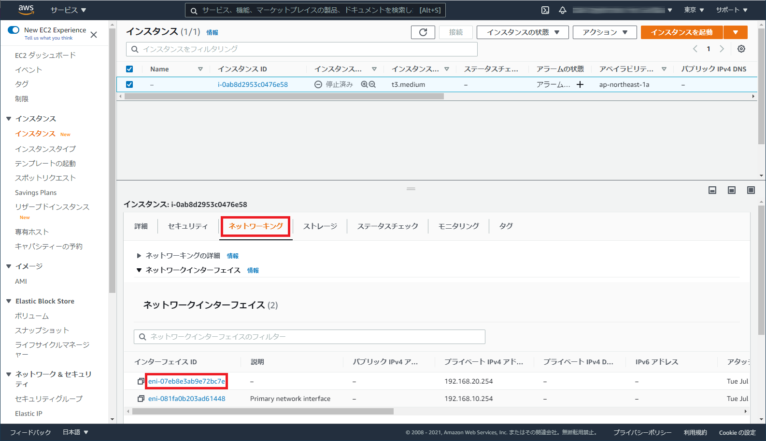
Task: Click the instance filter search field
Action: 302,49
